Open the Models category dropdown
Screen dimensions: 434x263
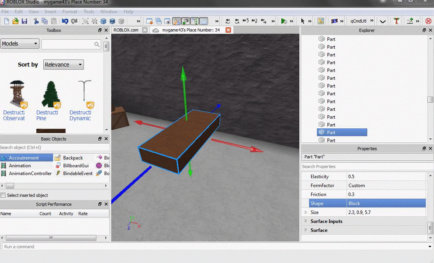(20, 44)
